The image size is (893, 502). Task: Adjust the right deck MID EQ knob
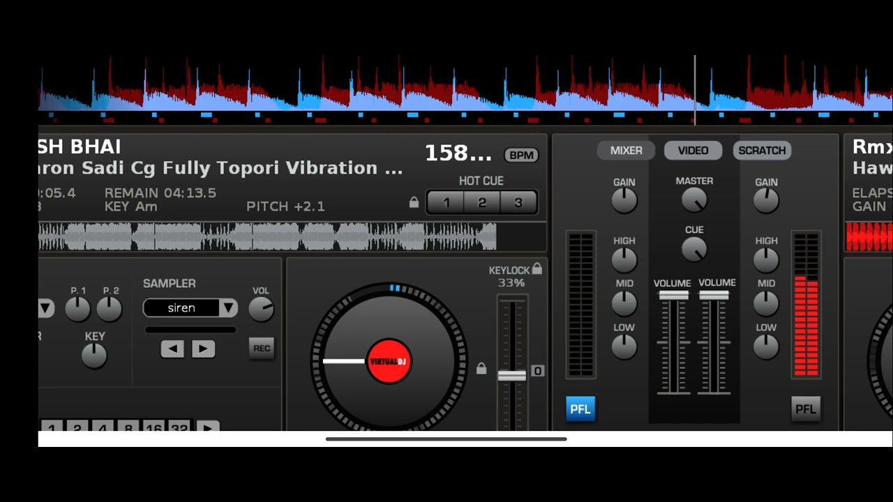[766, 303]
